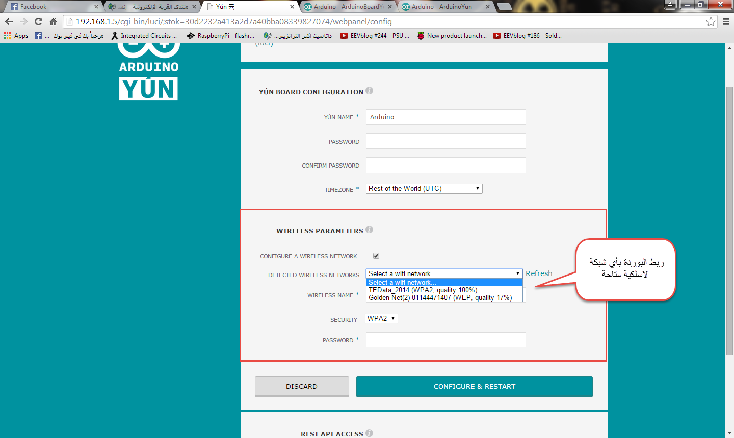
Task: Open the EEVblog #186 - Sold bookmark
Action: point(527,36)
